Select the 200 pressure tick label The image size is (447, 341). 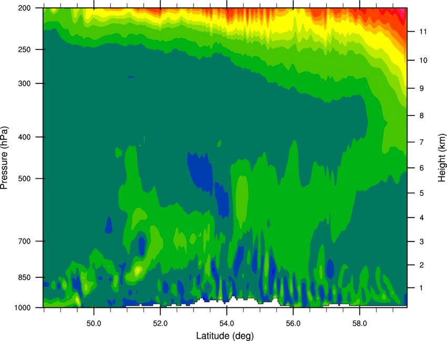click(x=24, y=8)
